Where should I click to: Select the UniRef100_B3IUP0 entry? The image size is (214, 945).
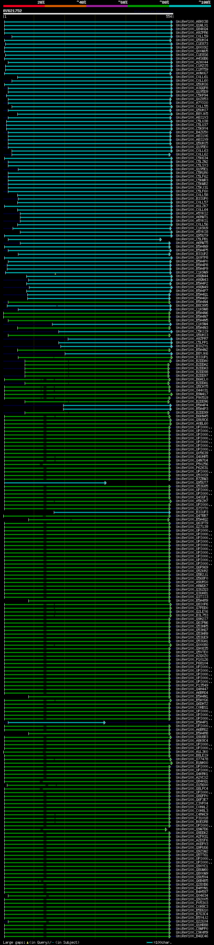tap(192, 198)
